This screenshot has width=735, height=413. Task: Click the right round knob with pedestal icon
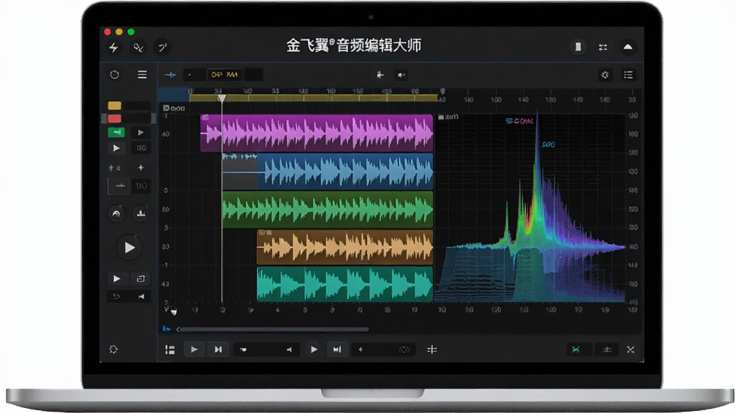tap(141, 214)
